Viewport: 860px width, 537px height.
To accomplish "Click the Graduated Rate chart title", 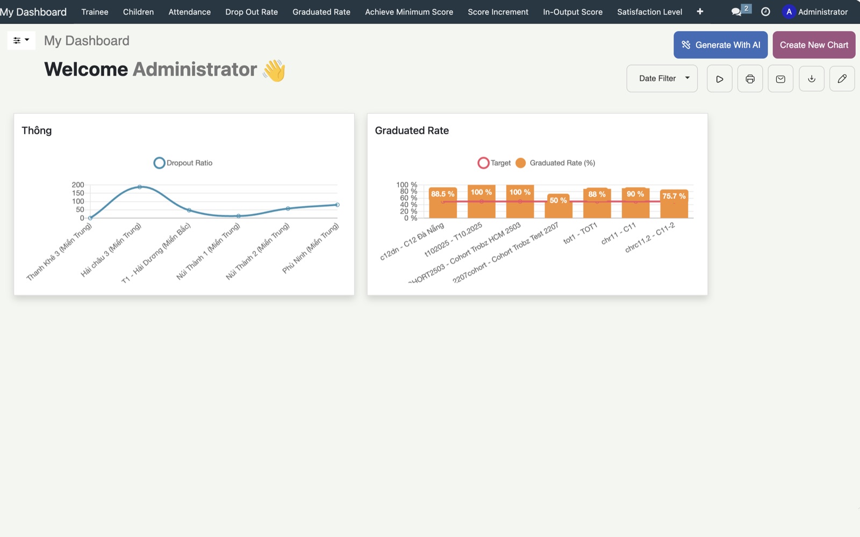I will 412,130.
